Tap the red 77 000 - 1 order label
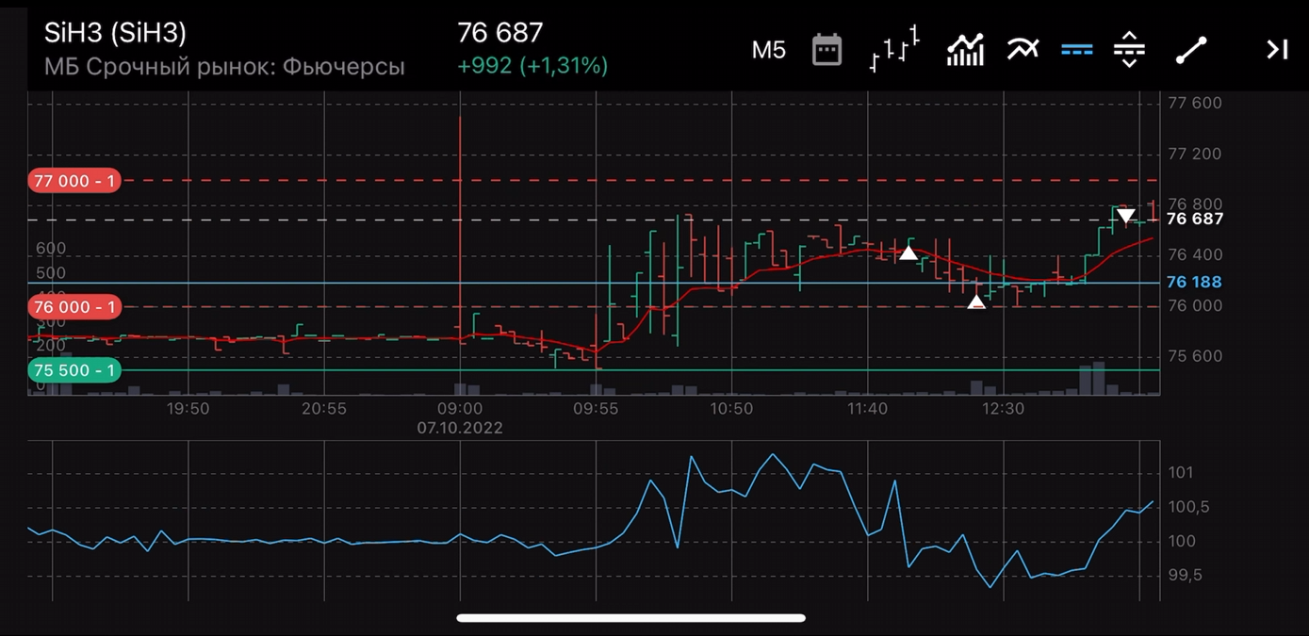The image size is (1309, 636). click(x=74, y=181)
